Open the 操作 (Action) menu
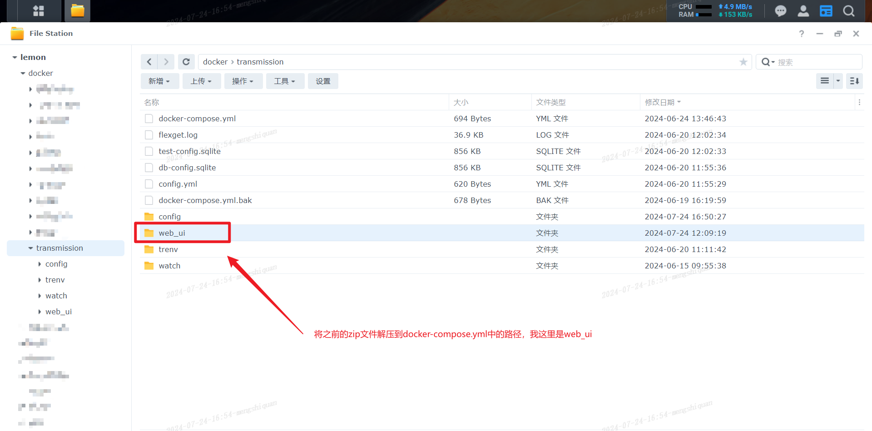 (243, 81)
